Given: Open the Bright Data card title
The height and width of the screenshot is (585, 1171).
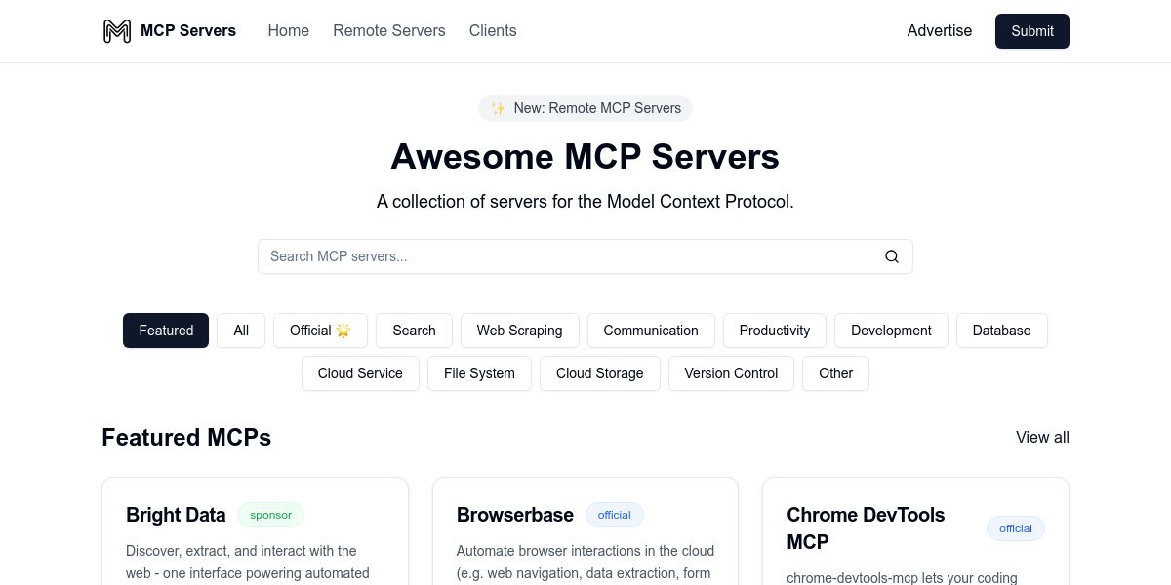Looking at the screenshot, I should pyautogui.click(x=176, y=515).
